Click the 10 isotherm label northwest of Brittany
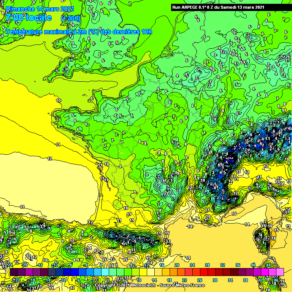 [59, 100]
